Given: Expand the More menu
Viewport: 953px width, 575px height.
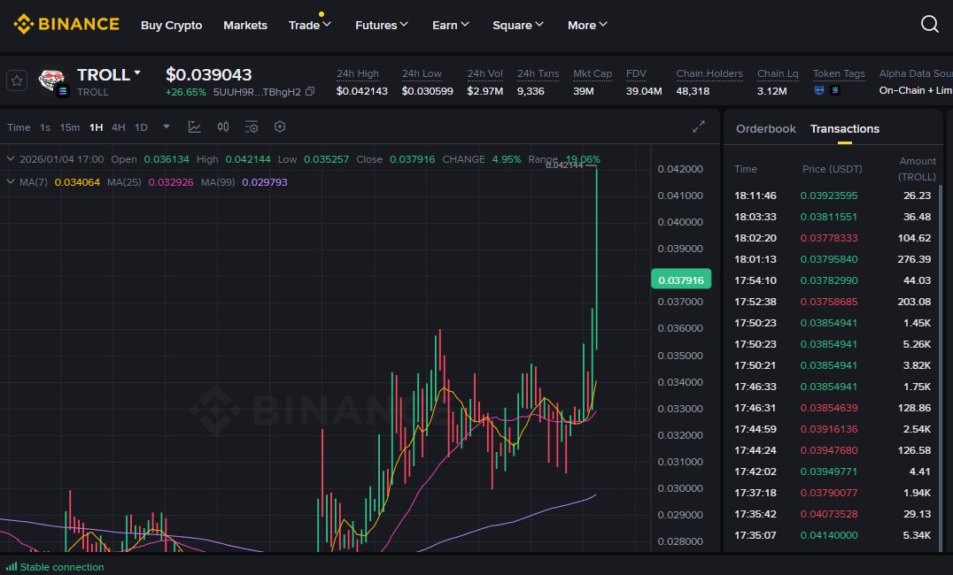Looking at the screenshot, I should (587, 25).
